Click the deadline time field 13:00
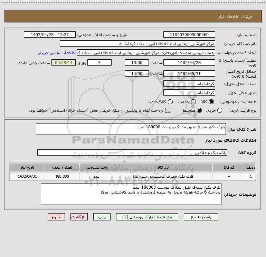The image size is (266, 257). tap(137, 63)
